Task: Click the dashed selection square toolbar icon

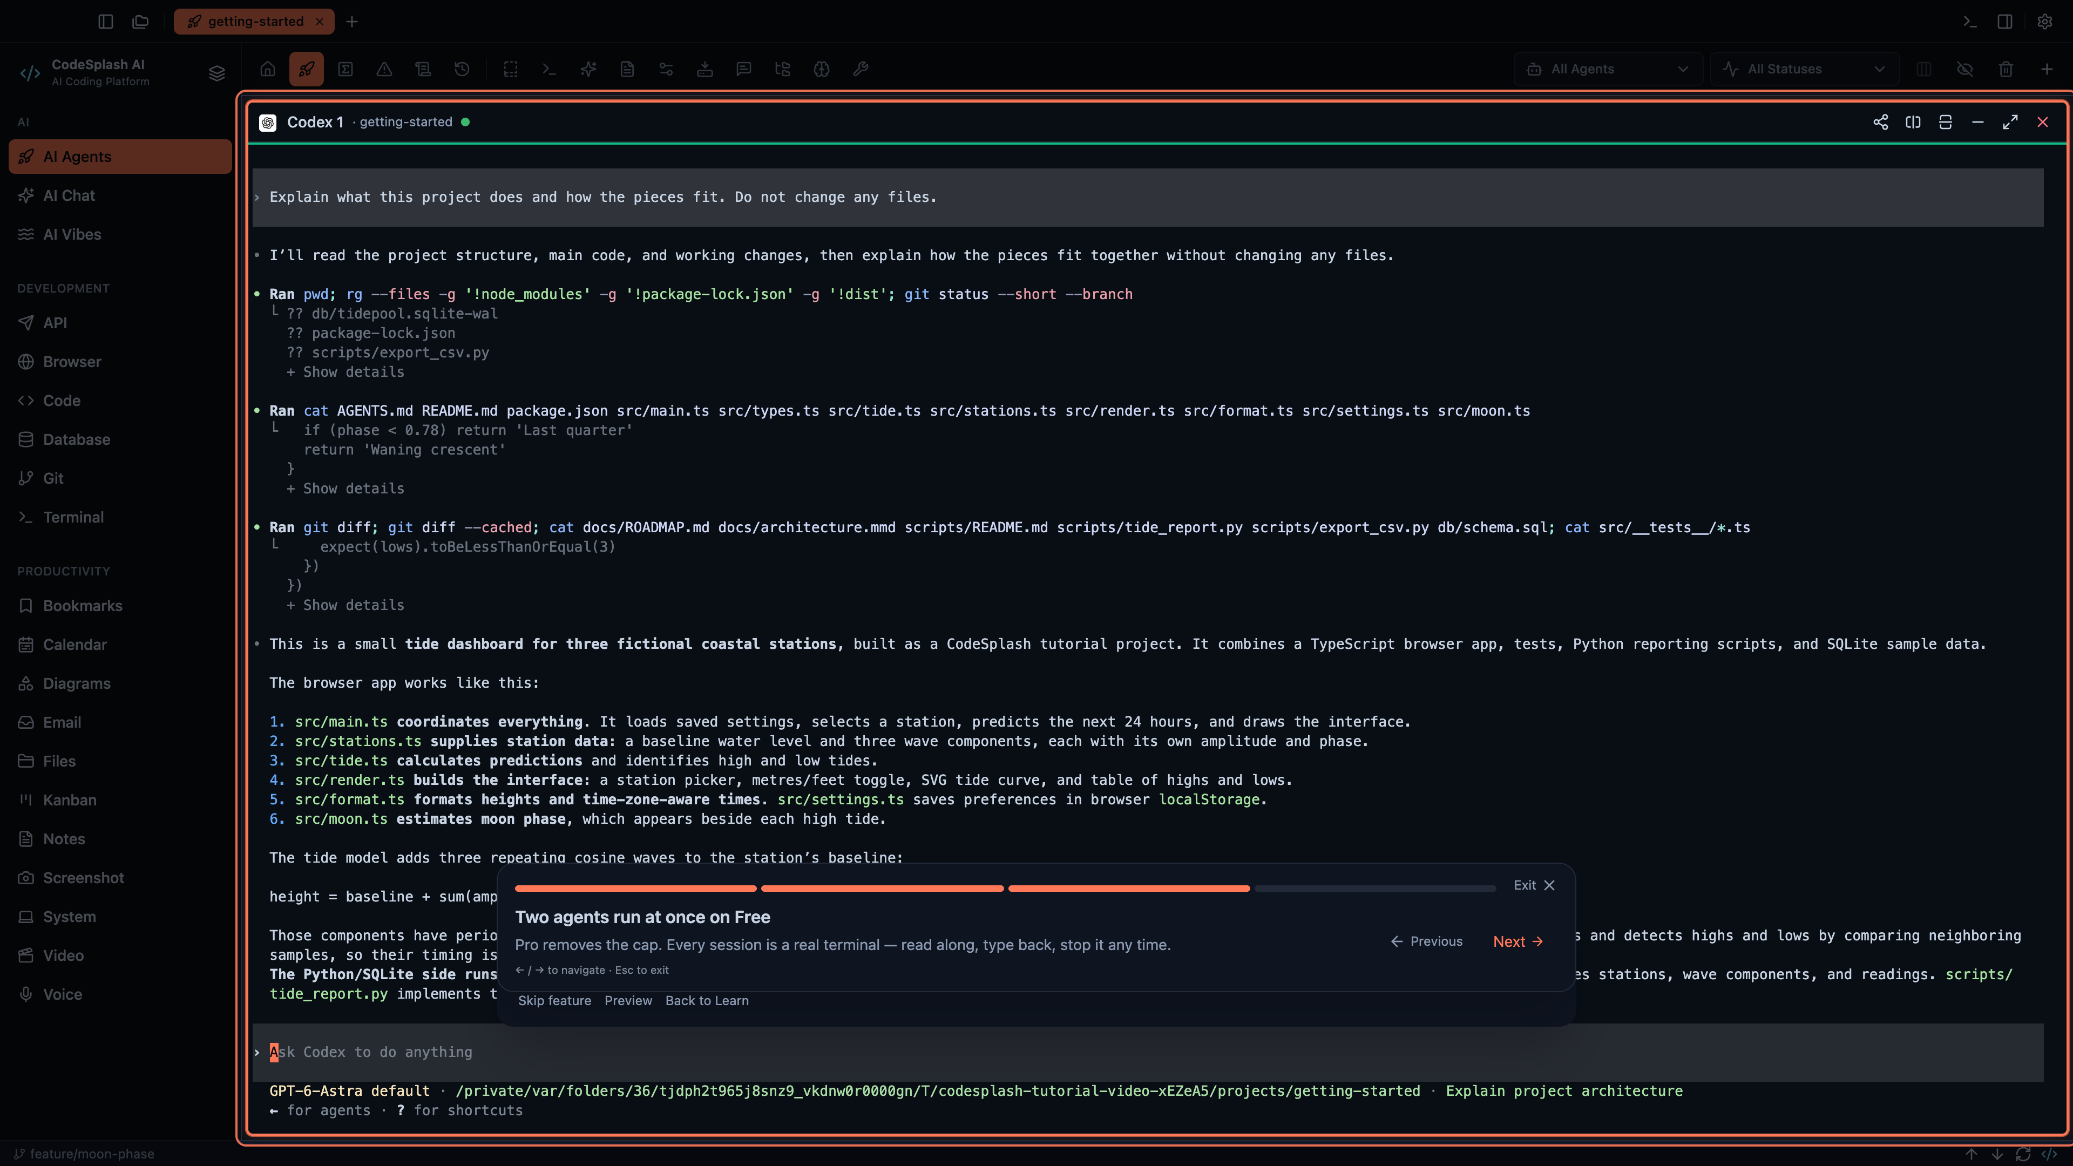Action: [x=511, y=69]
